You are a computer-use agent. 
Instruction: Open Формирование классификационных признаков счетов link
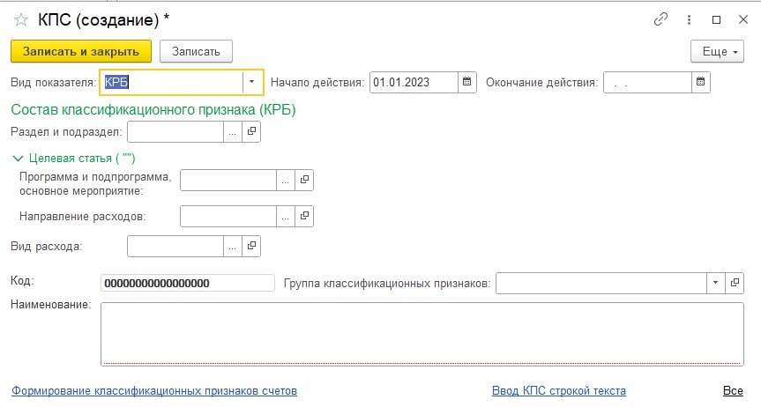point(153,390)
